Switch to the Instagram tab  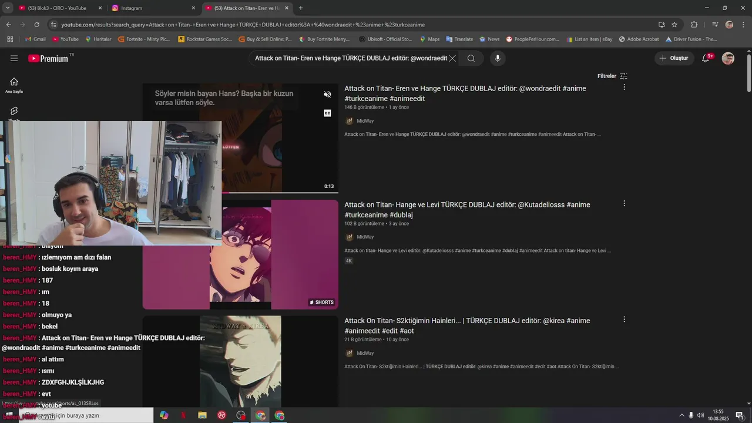click(x=153, y=8)
